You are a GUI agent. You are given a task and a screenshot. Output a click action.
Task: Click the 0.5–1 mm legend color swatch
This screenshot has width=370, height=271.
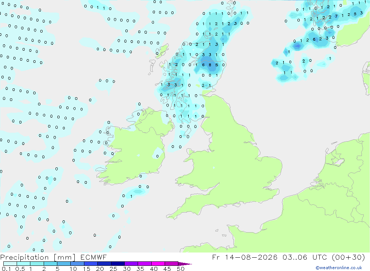pos(24,264)
